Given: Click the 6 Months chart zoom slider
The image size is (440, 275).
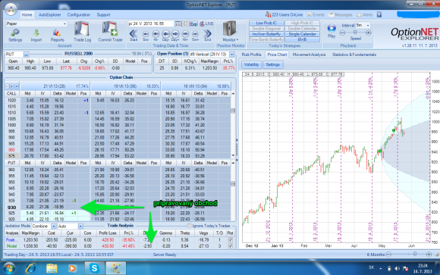Looking at the screenshot, I should tap(415, 255).
